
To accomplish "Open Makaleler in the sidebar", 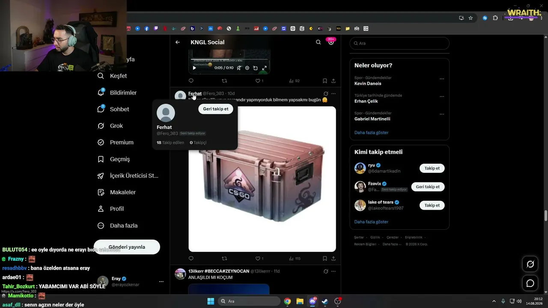I will 117,192.
